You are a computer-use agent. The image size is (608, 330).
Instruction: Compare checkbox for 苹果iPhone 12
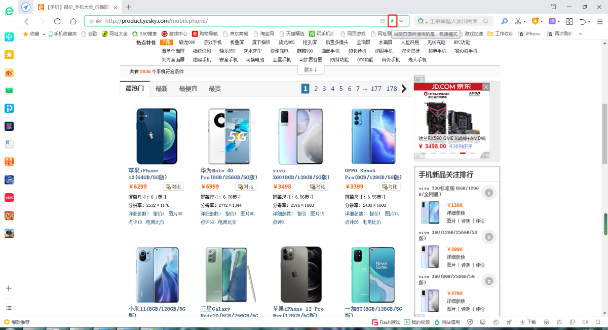tap(174, 187)
